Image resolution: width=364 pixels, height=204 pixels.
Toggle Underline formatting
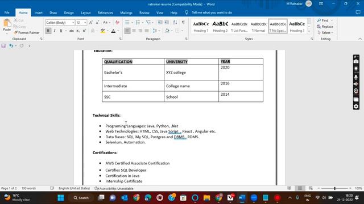click(61, 31)
